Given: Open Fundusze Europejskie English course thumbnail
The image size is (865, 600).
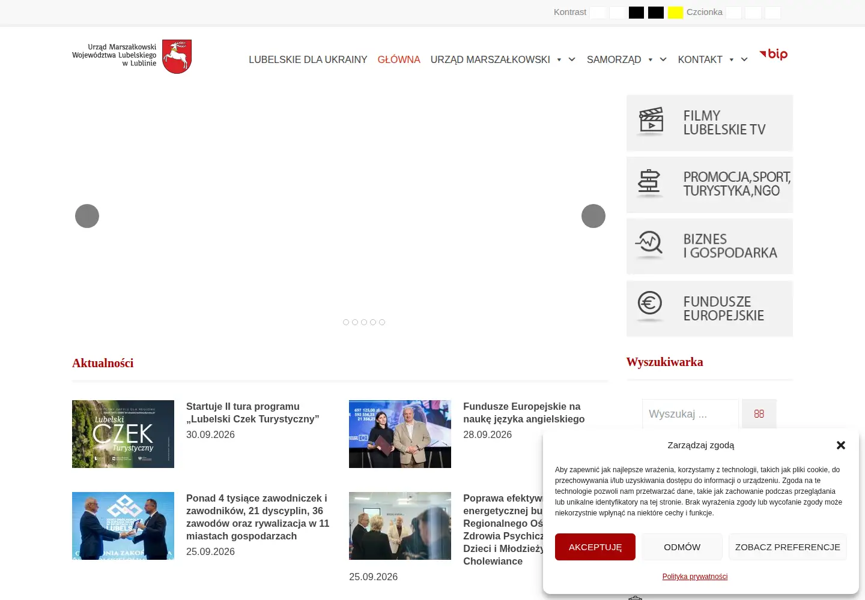Looking at the screenshot, I should point(400,434).
